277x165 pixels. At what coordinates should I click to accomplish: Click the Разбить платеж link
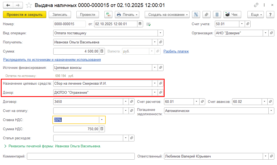pos(176,51)
